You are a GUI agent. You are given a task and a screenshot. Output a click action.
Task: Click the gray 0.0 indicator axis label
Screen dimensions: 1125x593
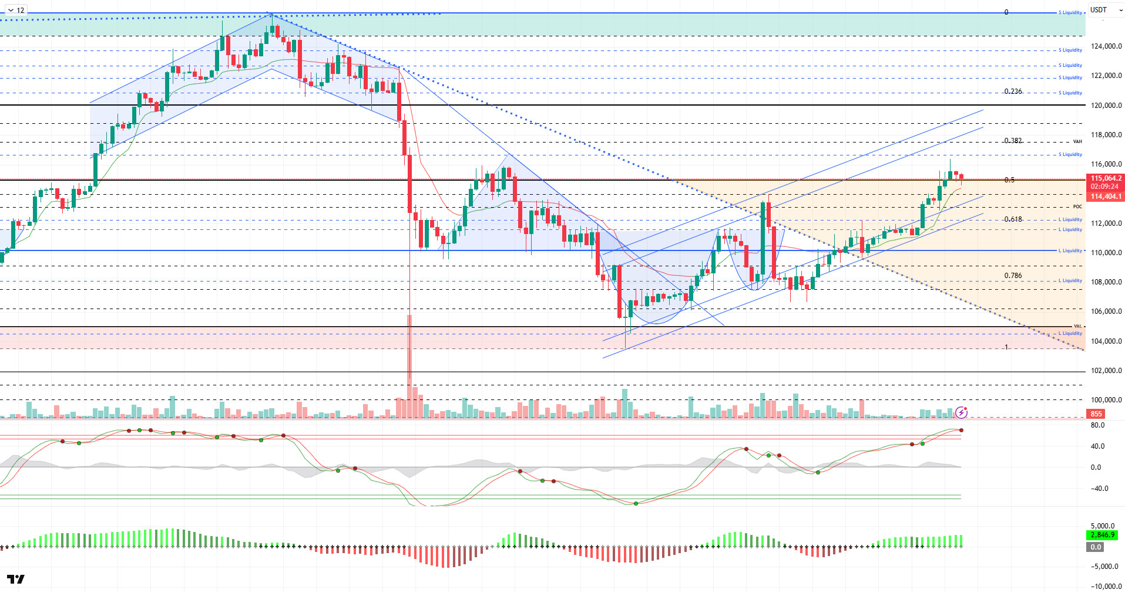pos(1096,547)
